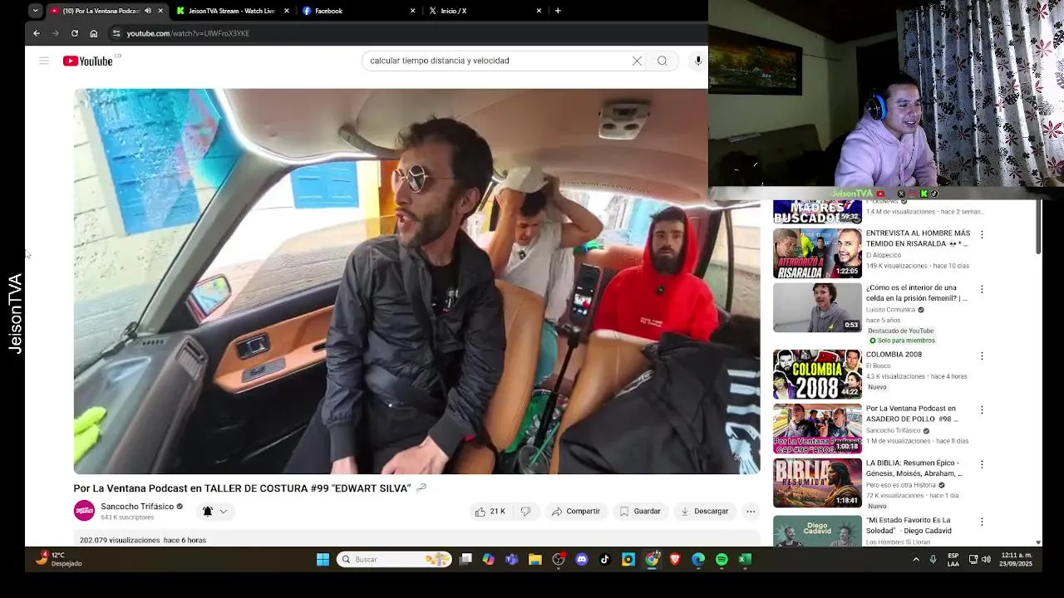Image resolution: width=1064 pixels, height=598 pixels.
Task: Open options menu for ENTREVISTA AL HOMBRE MÁS TEMIDO
Action: [982, 235]
